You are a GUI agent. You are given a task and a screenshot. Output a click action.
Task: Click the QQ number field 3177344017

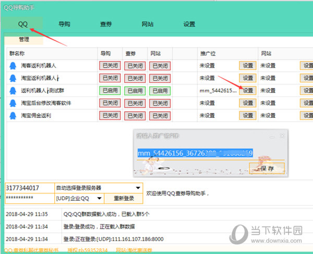(30, 188)
